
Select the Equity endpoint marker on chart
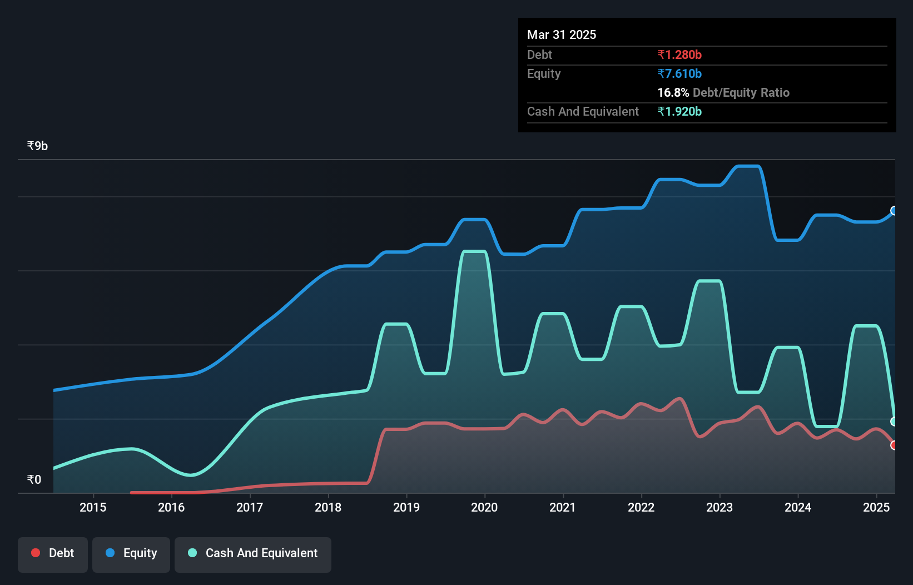[x=894, y=211]
